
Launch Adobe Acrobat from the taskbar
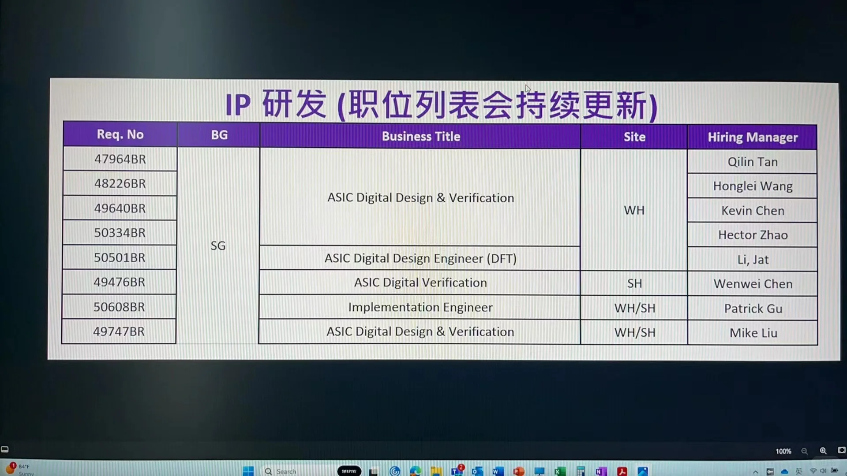(x=622, y=471)
